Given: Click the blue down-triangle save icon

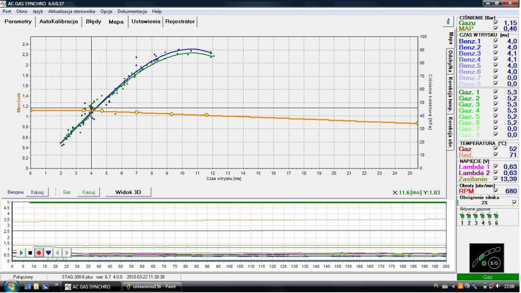Looking at the screenshot, I should tap(49, 253).
